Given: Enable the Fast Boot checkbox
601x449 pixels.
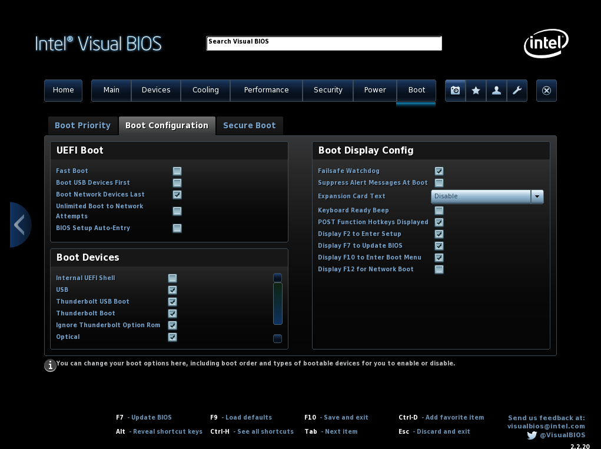Looking at the screenshot, I should click(177, 171).
